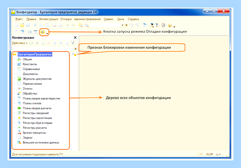This screenshot has width=241, height=168.
Task: Open the 'ru' language selector in the status bar
Action: [218, 154]
